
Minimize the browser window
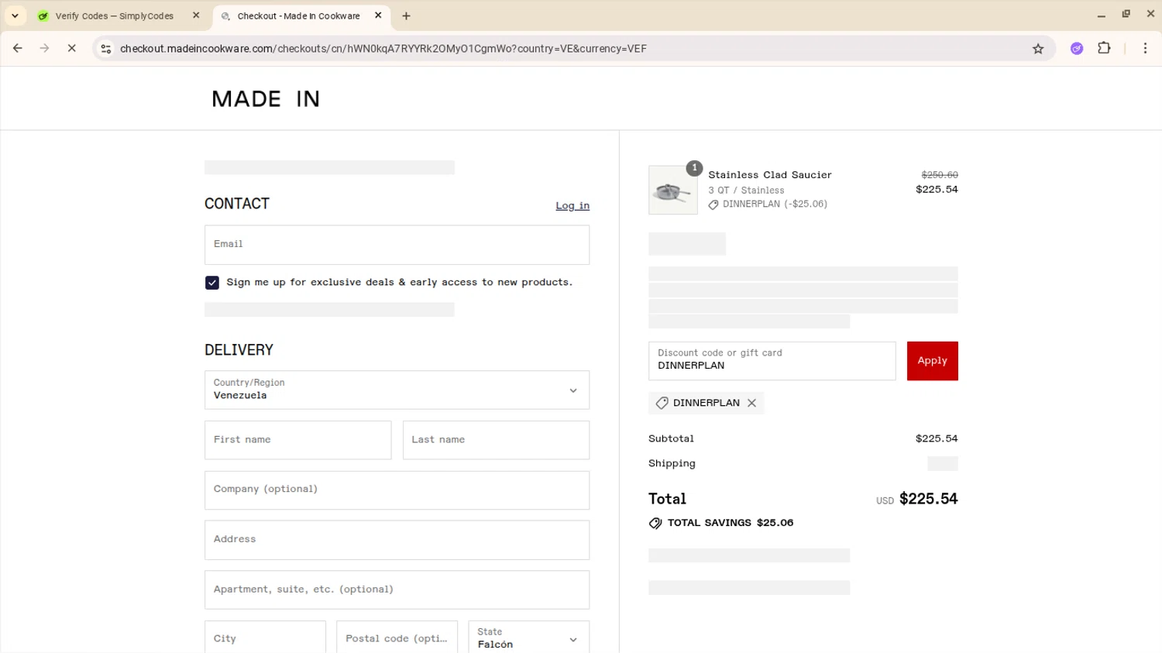[x=1101, y=15]
